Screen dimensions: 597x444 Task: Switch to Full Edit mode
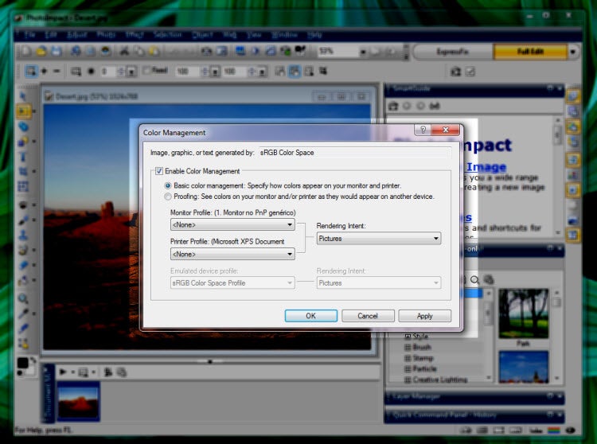point(530,52)
